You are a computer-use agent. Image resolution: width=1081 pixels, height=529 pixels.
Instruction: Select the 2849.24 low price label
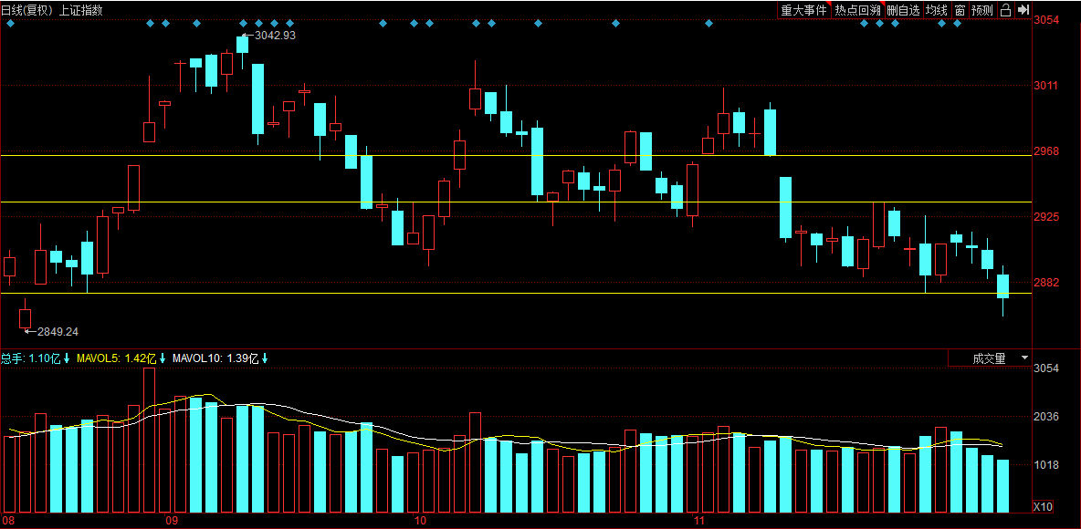[x=58, y=331]
